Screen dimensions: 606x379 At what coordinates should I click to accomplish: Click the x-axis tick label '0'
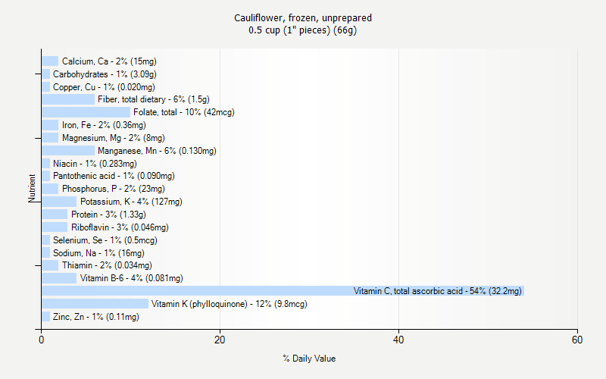[42, 340]
